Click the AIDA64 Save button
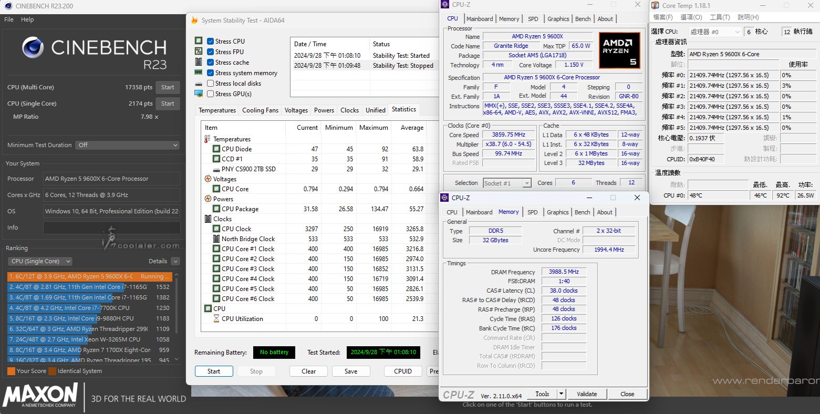 coord(351,371)
